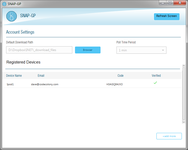Click the Browser button for download path

click(x=87, y=50)
